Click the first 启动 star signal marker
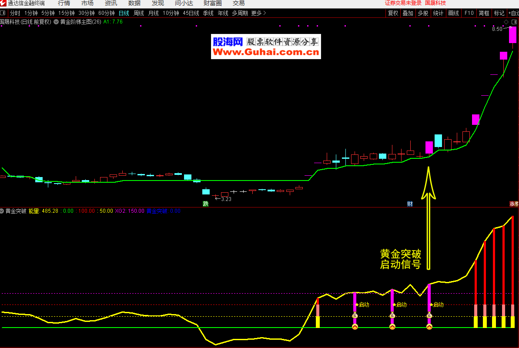519x348 pixels. click(x=362, y=304)
